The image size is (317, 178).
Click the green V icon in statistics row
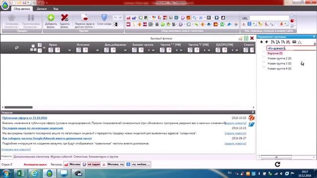click(222, 24)
